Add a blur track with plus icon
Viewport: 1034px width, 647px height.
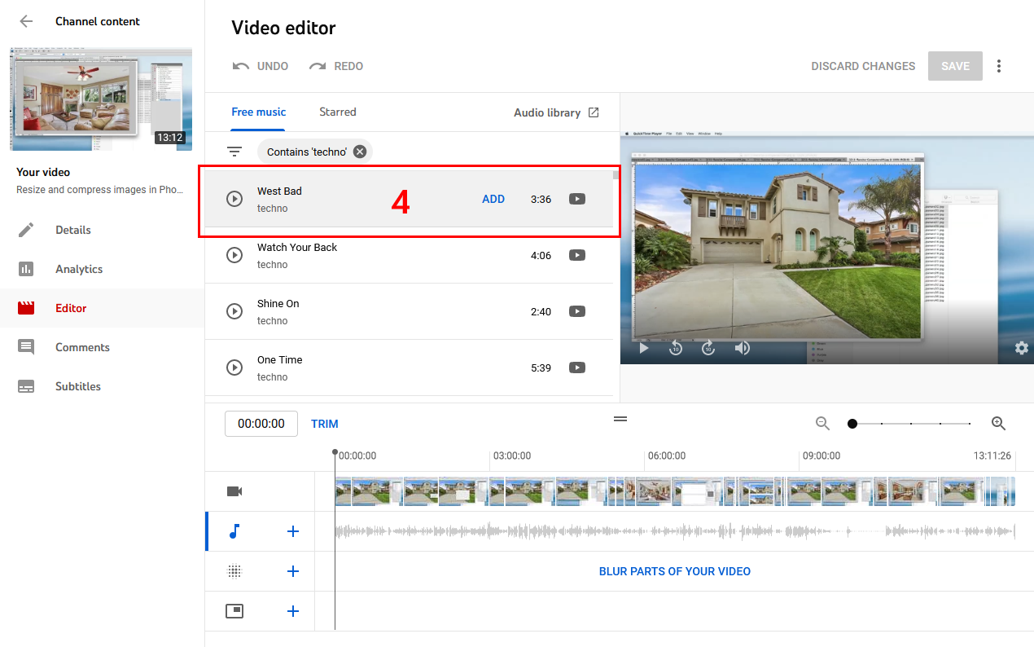[293, 571]
